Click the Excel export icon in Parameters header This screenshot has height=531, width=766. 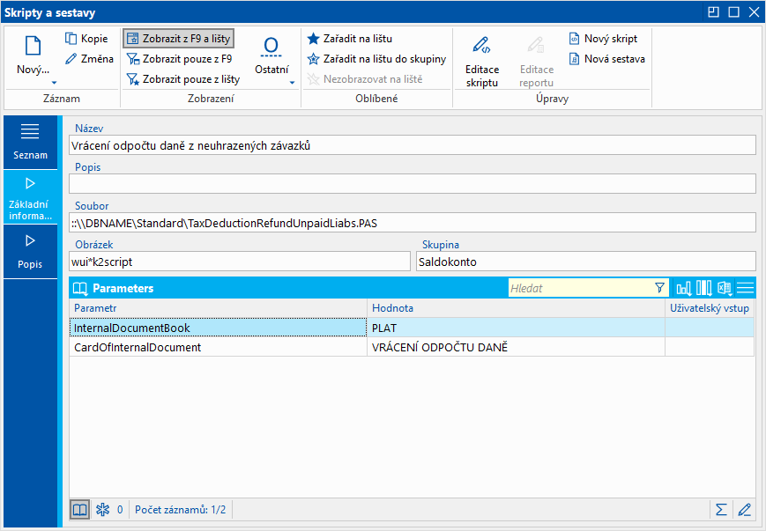click(x=725, y=288)
